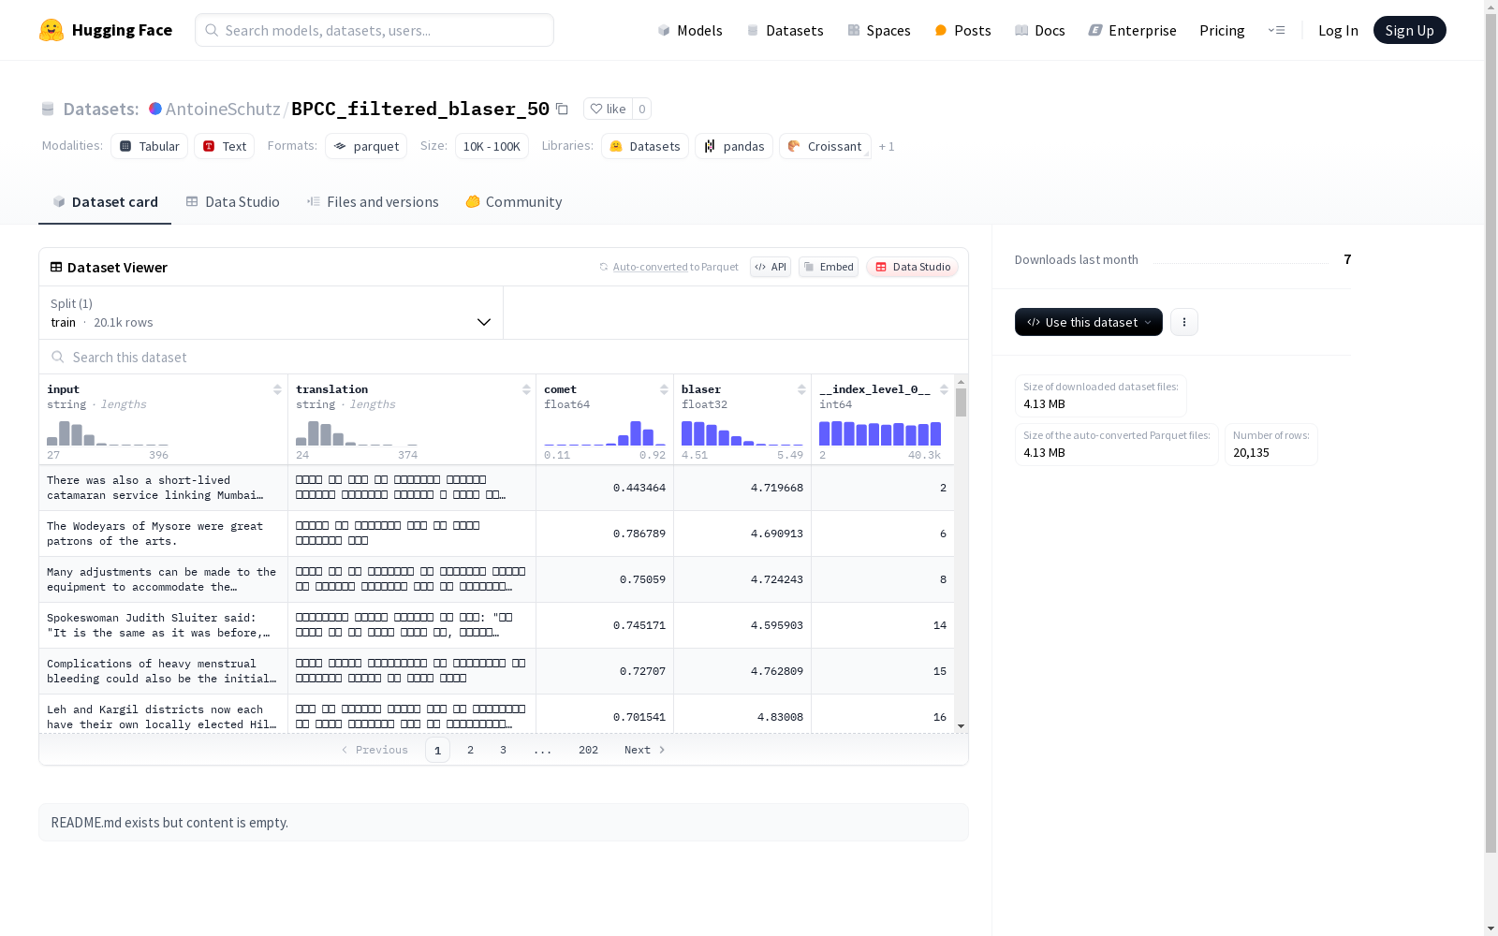1498x936 pixels.
Task: Go to page 3 of the table
Action: tap(503, 750)
